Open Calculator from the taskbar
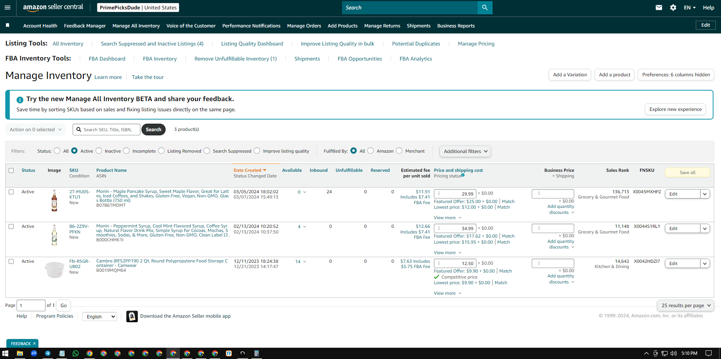The image size is (721, 359). [x=257, y=353]
